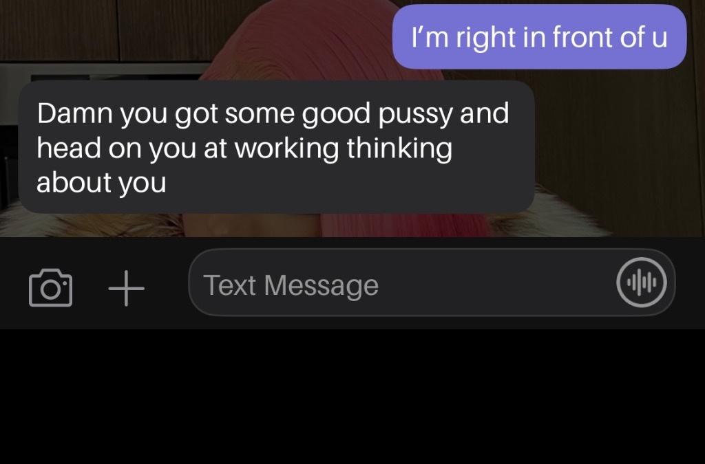Tap the dark toolbar between plus and camera
Viewport: 705px width, 464px height.
click(x=90, y=288)
